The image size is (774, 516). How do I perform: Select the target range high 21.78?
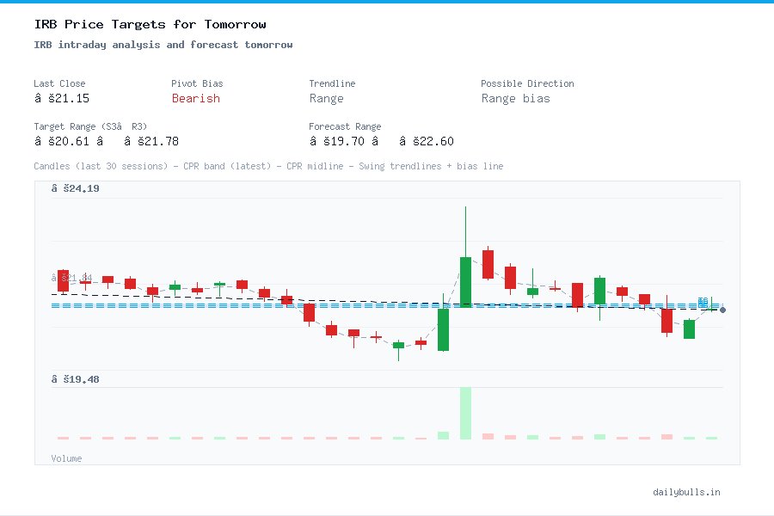[x=151, y=141]
